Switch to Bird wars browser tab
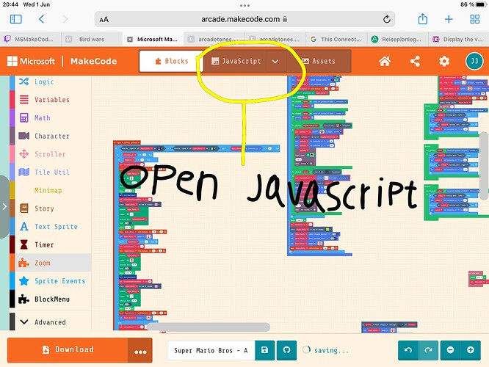The image size is (489, 367). (92, 40)
